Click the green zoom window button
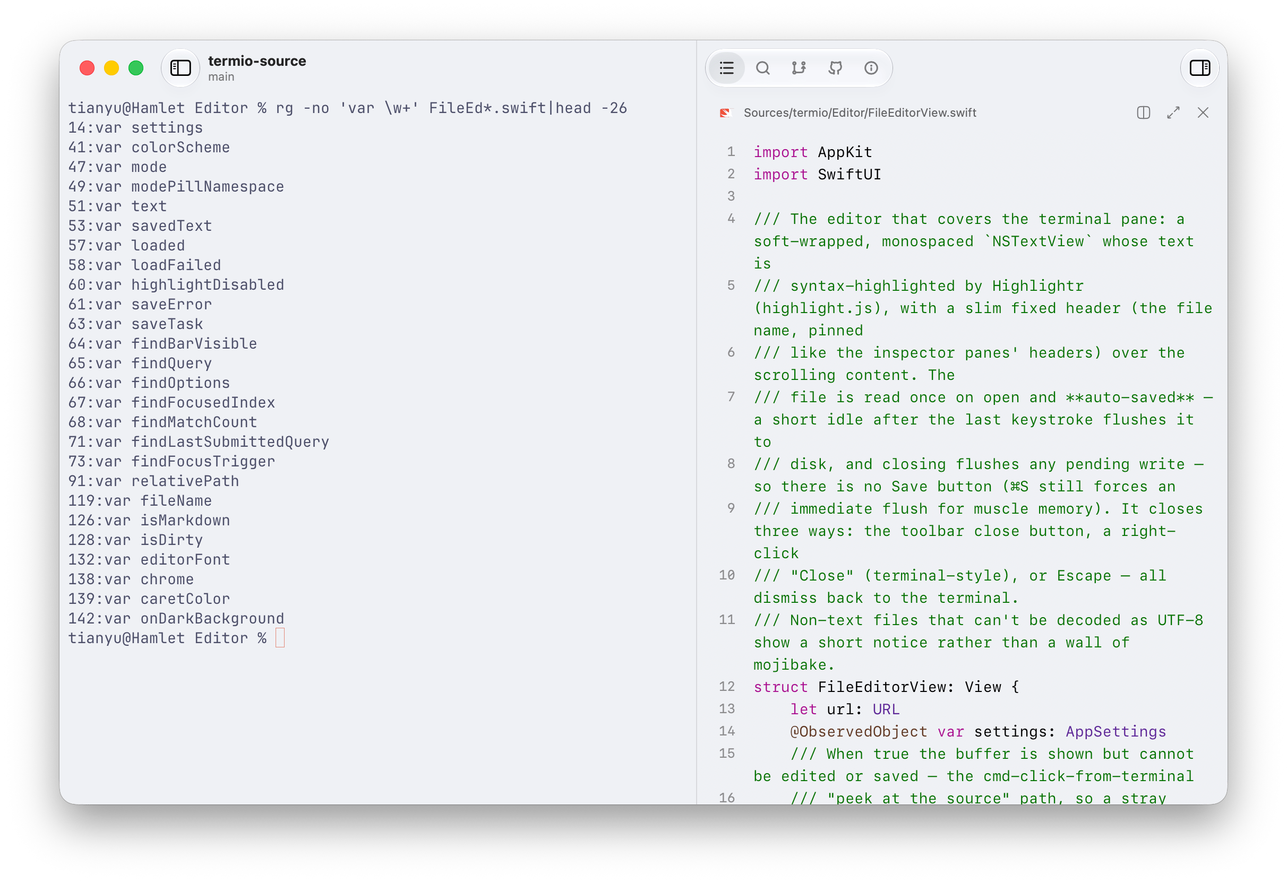 [136, 68]
